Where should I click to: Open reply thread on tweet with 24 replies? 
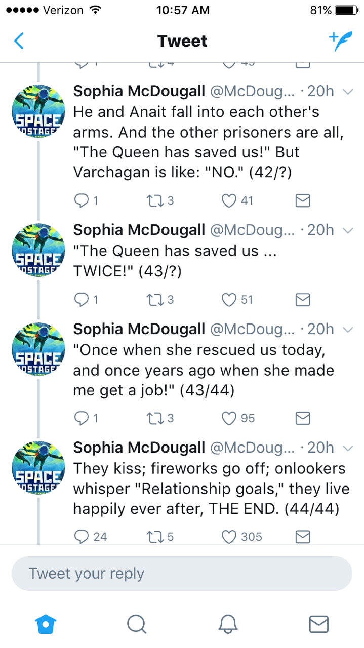(81, 536)
